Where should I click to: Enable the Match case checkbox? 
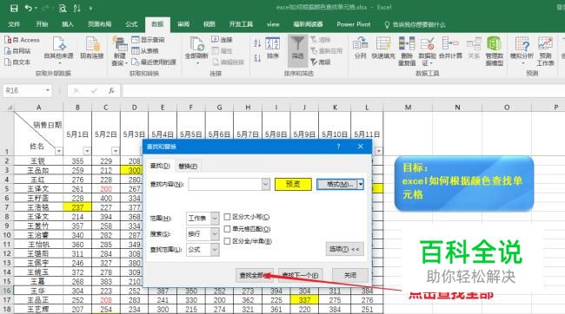coord(227,217)
